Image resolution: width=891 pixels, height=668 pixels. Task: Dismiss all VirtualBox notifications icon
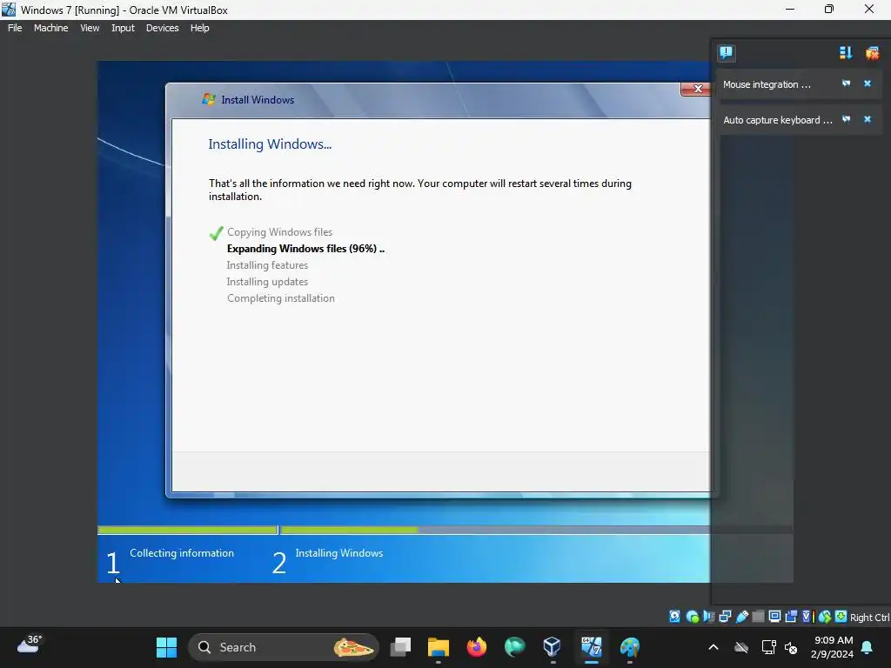(x=872, y=53)
